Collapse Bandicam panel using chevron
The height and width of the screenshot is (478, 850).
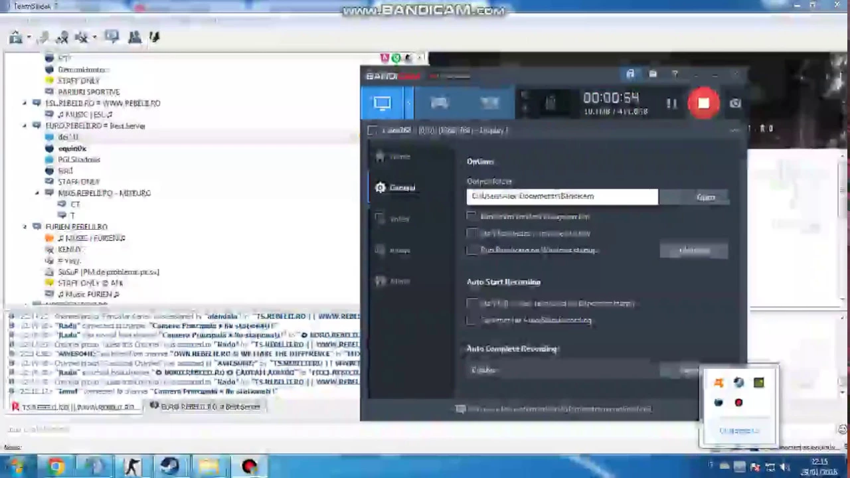(x=734, y=131)
